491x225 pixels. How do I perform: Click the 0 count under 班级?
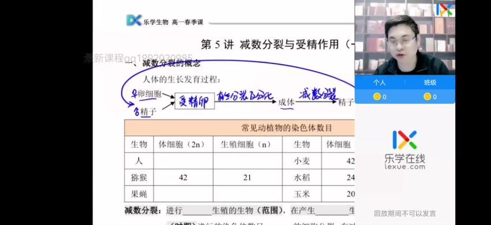435,97
